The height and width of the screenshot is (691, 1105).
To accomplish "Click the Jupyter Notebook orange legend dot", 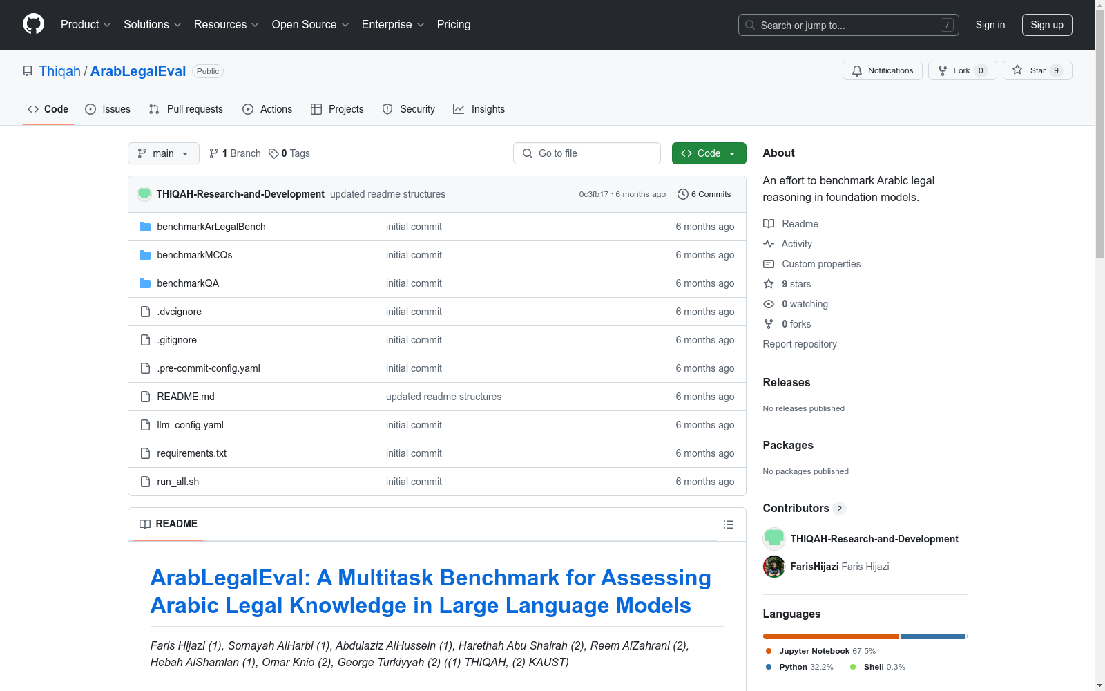I will coord(769,651).
